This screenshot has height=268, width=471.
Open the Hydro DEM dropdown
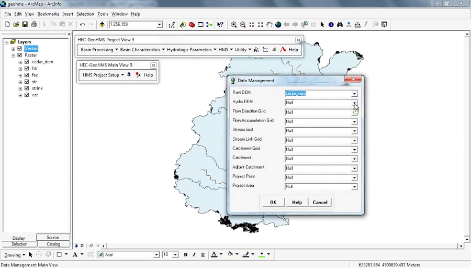pos(354,103)
